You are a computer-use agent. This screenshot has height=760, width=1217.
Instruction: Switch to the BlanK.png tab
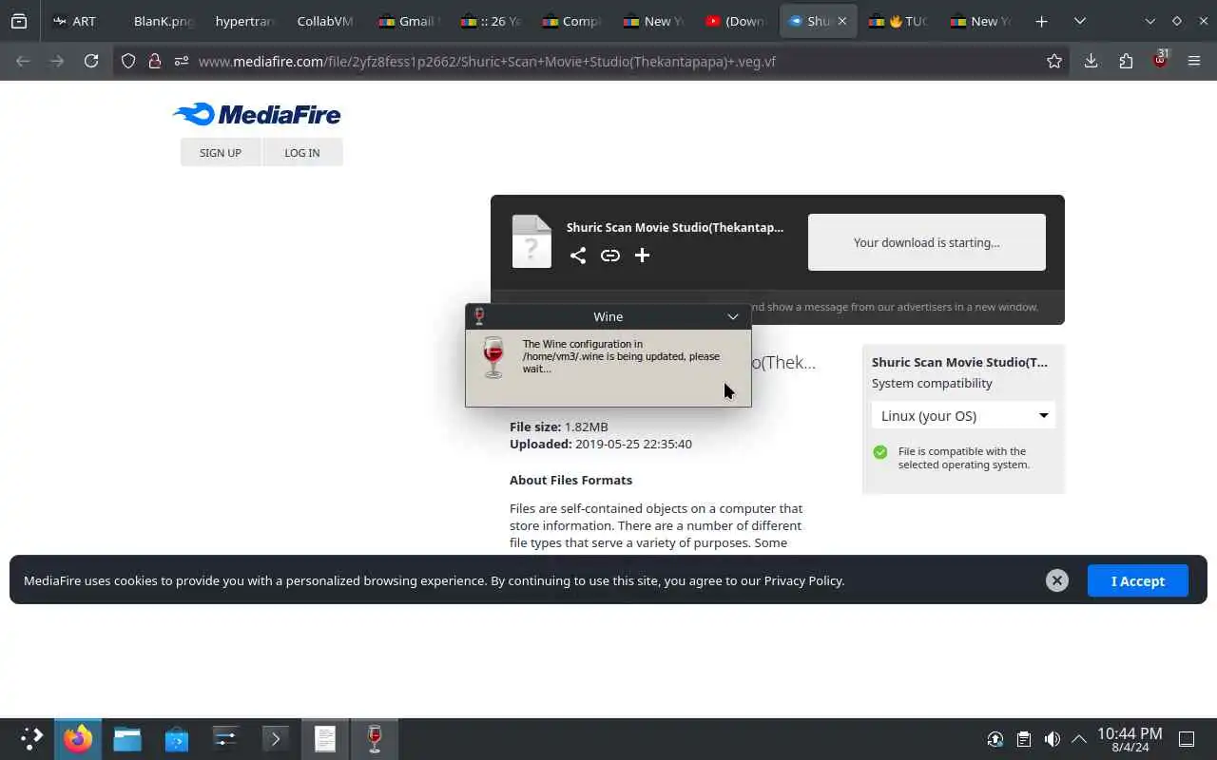tap(164, 21)
